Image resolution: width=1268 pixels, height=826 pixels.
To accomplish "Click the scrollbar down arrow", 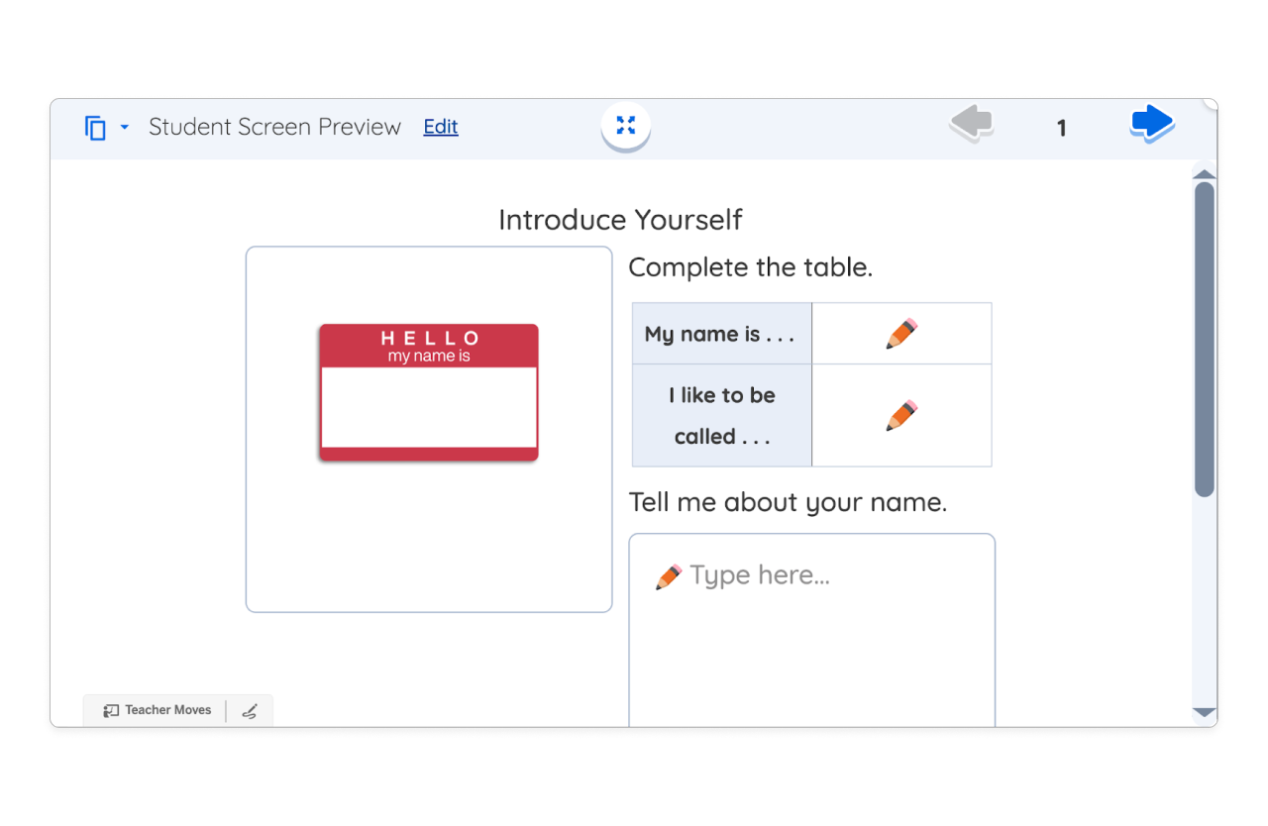I will point(1204,712).
